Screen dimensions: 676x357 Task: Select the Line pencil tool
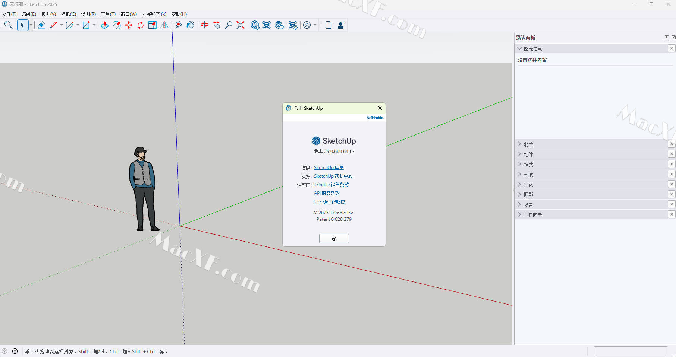pos(53,25)
